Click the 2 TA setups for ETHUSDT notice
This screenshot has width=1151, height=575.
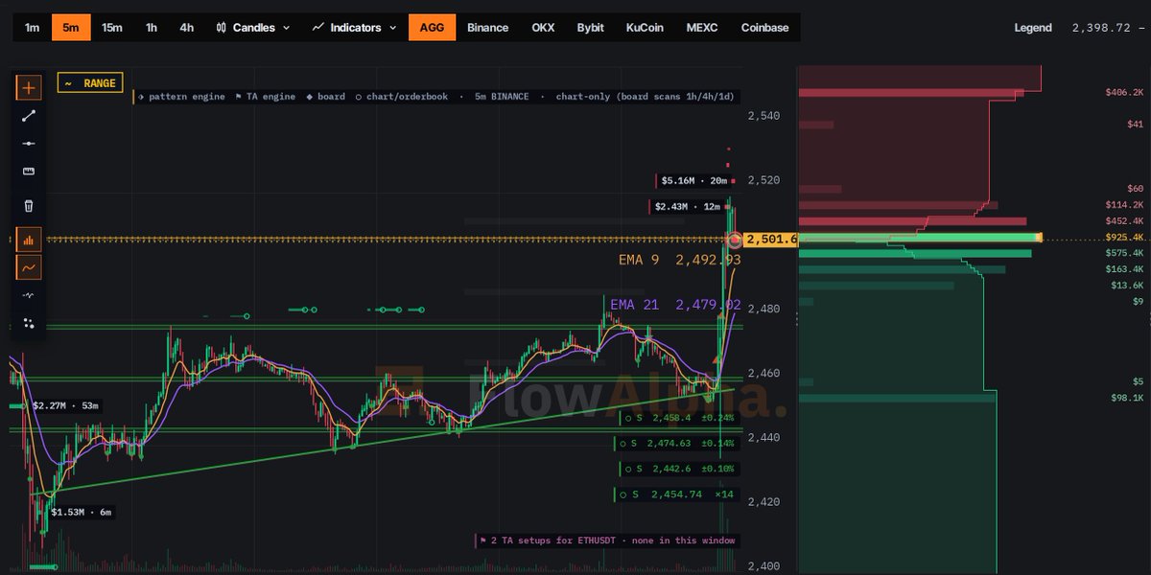(607, 540)
